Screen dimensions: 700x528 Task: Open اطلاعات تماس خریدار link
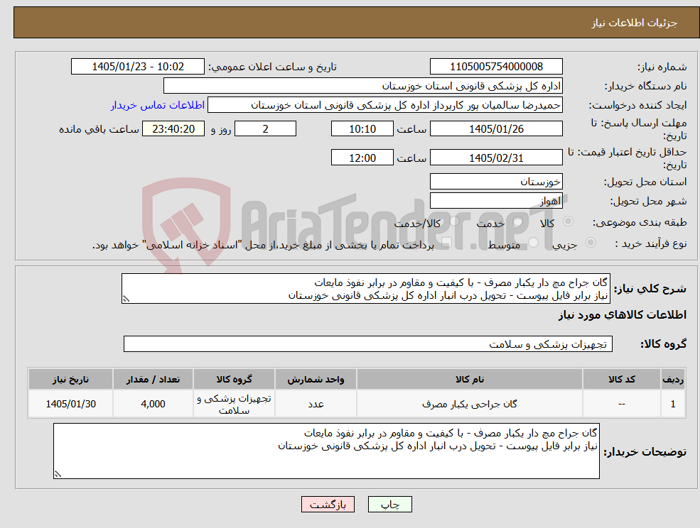pos(158,105)
